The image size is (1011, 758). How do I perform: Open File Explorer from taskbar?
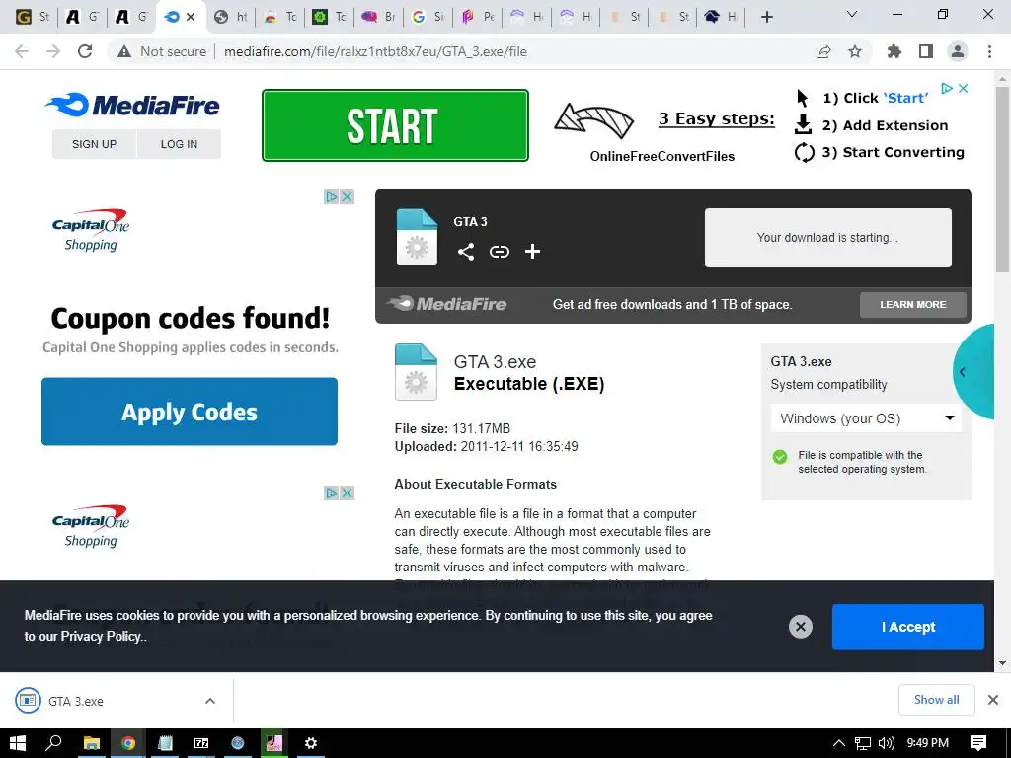pyautogui.click(x=92, y=743)
